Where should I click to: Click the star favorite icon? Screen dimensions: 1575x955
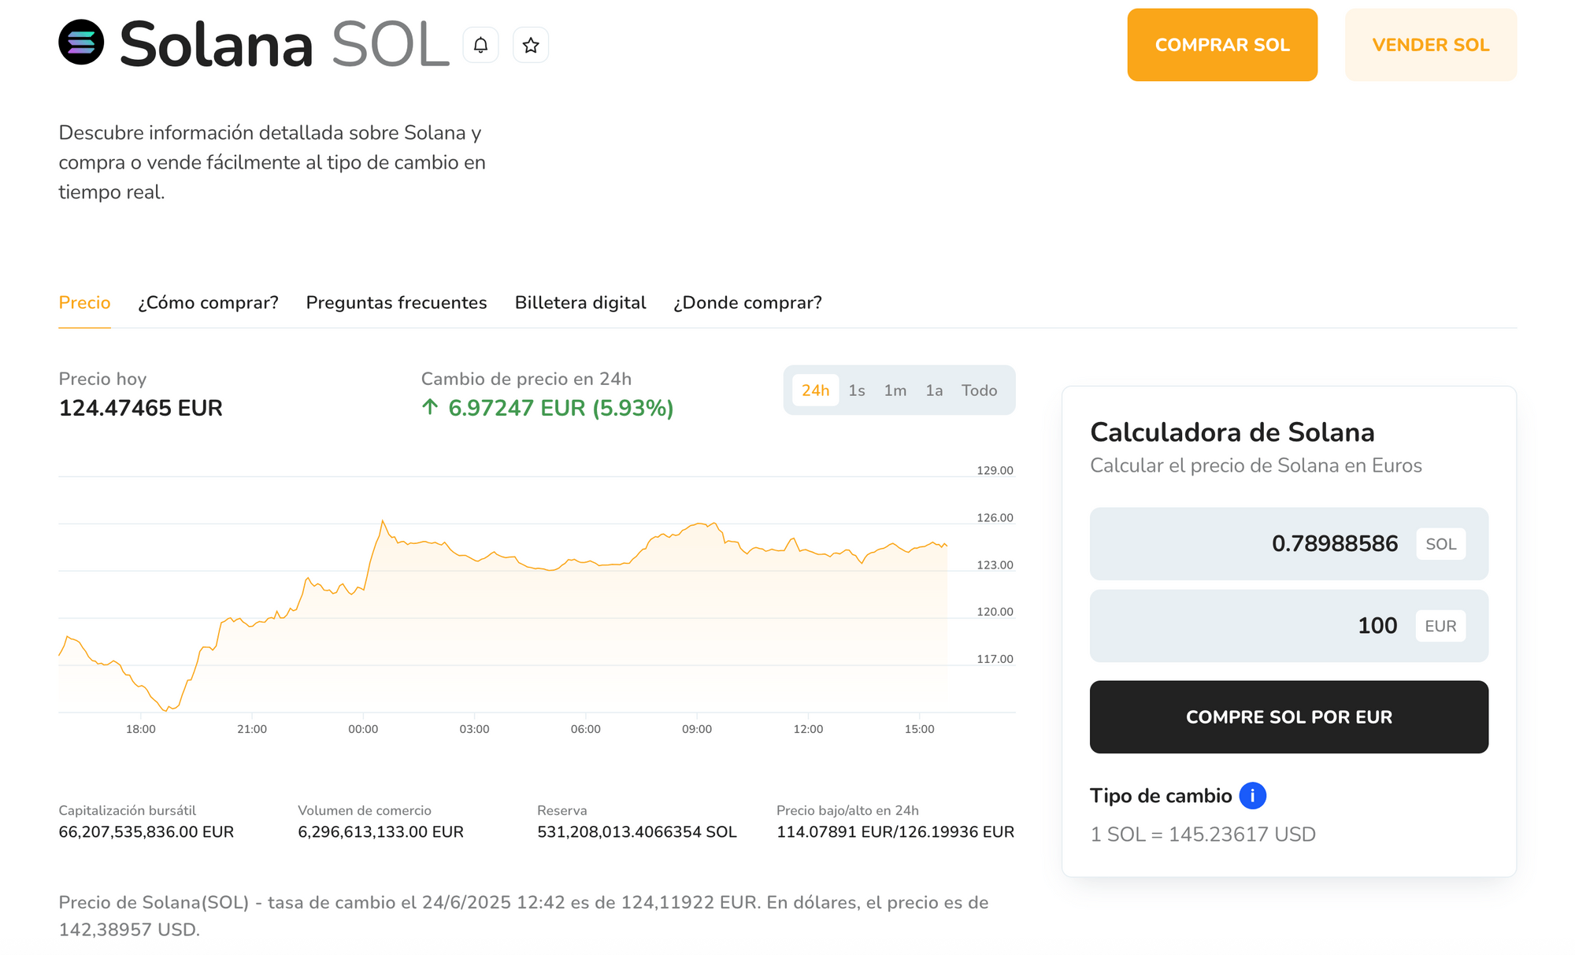coord(531,45)
